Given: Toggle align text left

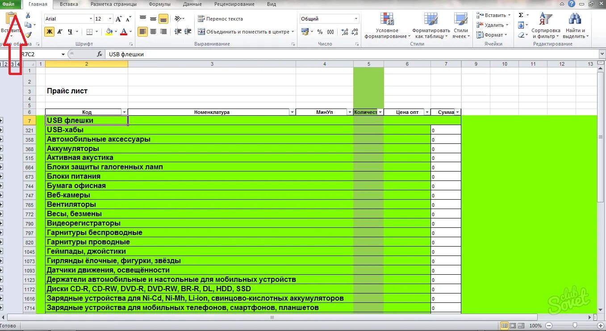Looking at the screenshot, I should (x=143, y=32).
